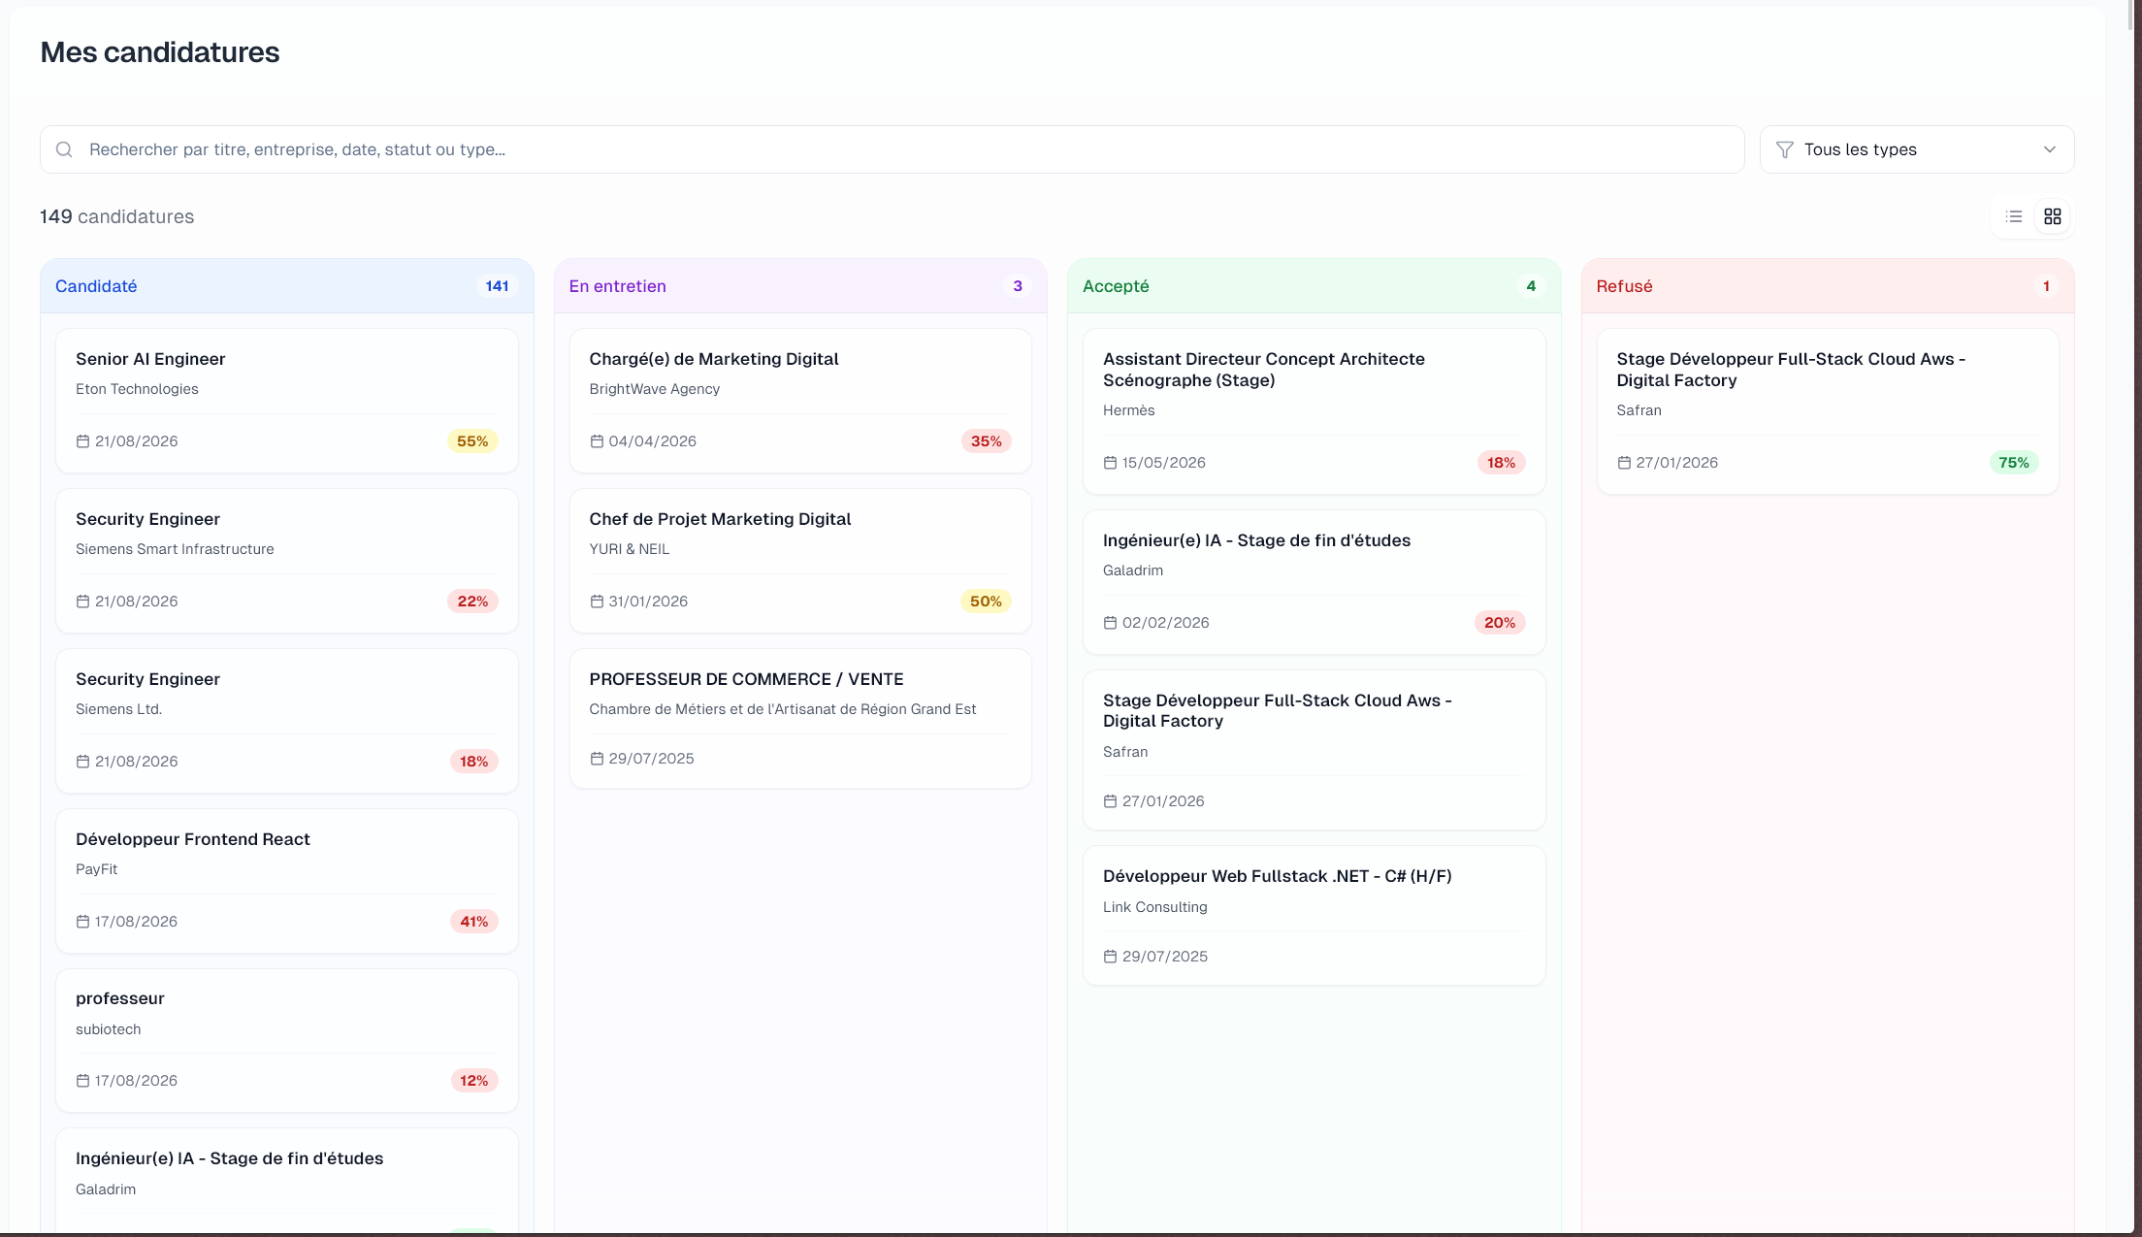Open PROFESSEUR DE COMMERCE / VENTE card
Viewport: 2142px width, 1237px height.
[x=800, y=719]
